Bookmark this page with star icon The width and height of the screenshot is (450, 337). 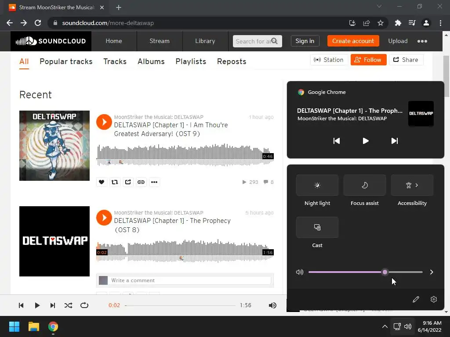tap(381, 23)
